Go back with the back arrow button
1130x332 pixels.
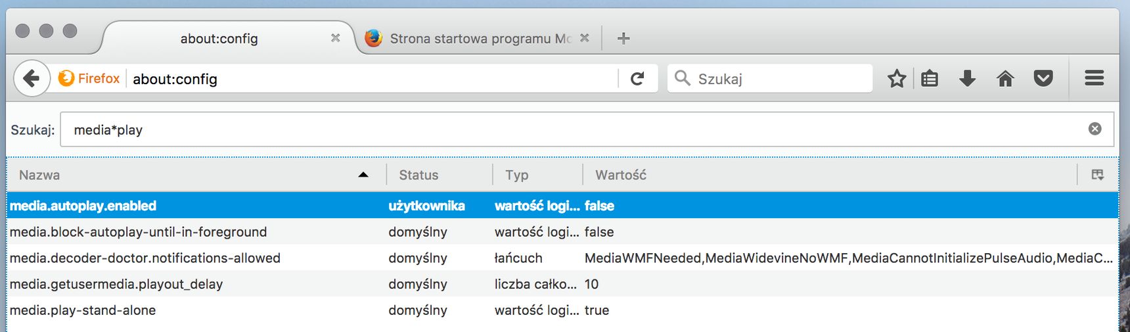(32, 78)
